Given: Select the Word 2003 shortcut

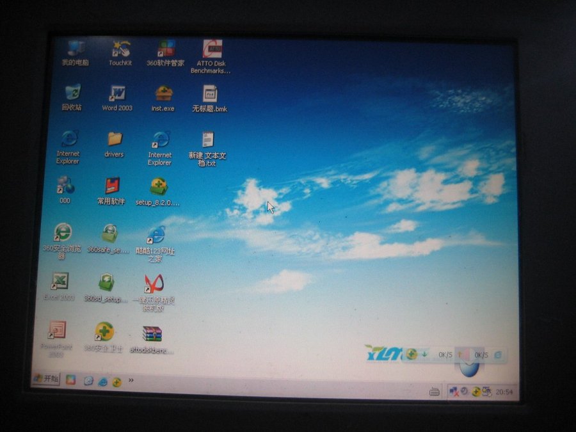Looking at the screenshot, I should [x=117, y=95].
